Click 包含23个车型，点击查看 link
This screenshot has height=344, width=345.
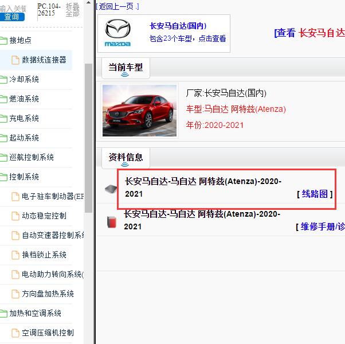pos(187,38)
